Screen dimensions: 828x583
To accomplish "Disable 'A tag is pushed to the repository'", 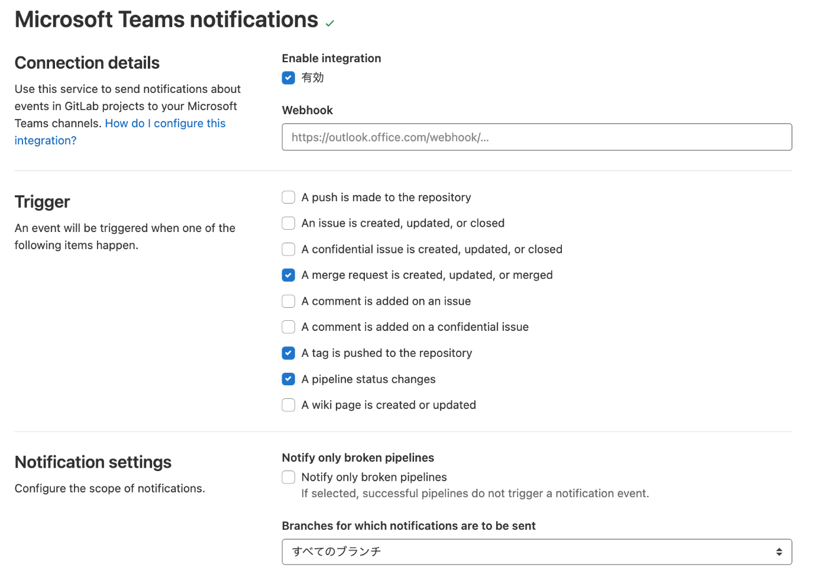I will pos(289,353).
